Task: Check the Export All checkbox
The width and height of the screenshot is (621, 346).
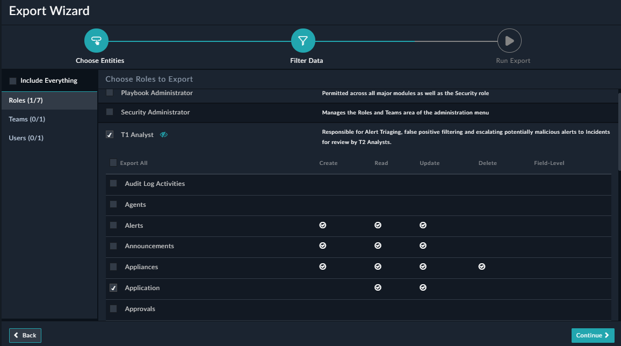Action: pos(113,162)
